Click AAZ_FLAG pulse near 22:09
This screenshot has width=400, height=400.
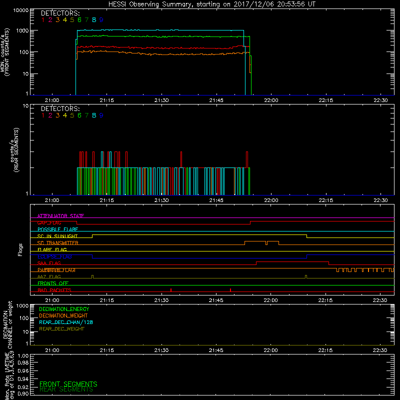coord(306,277)
